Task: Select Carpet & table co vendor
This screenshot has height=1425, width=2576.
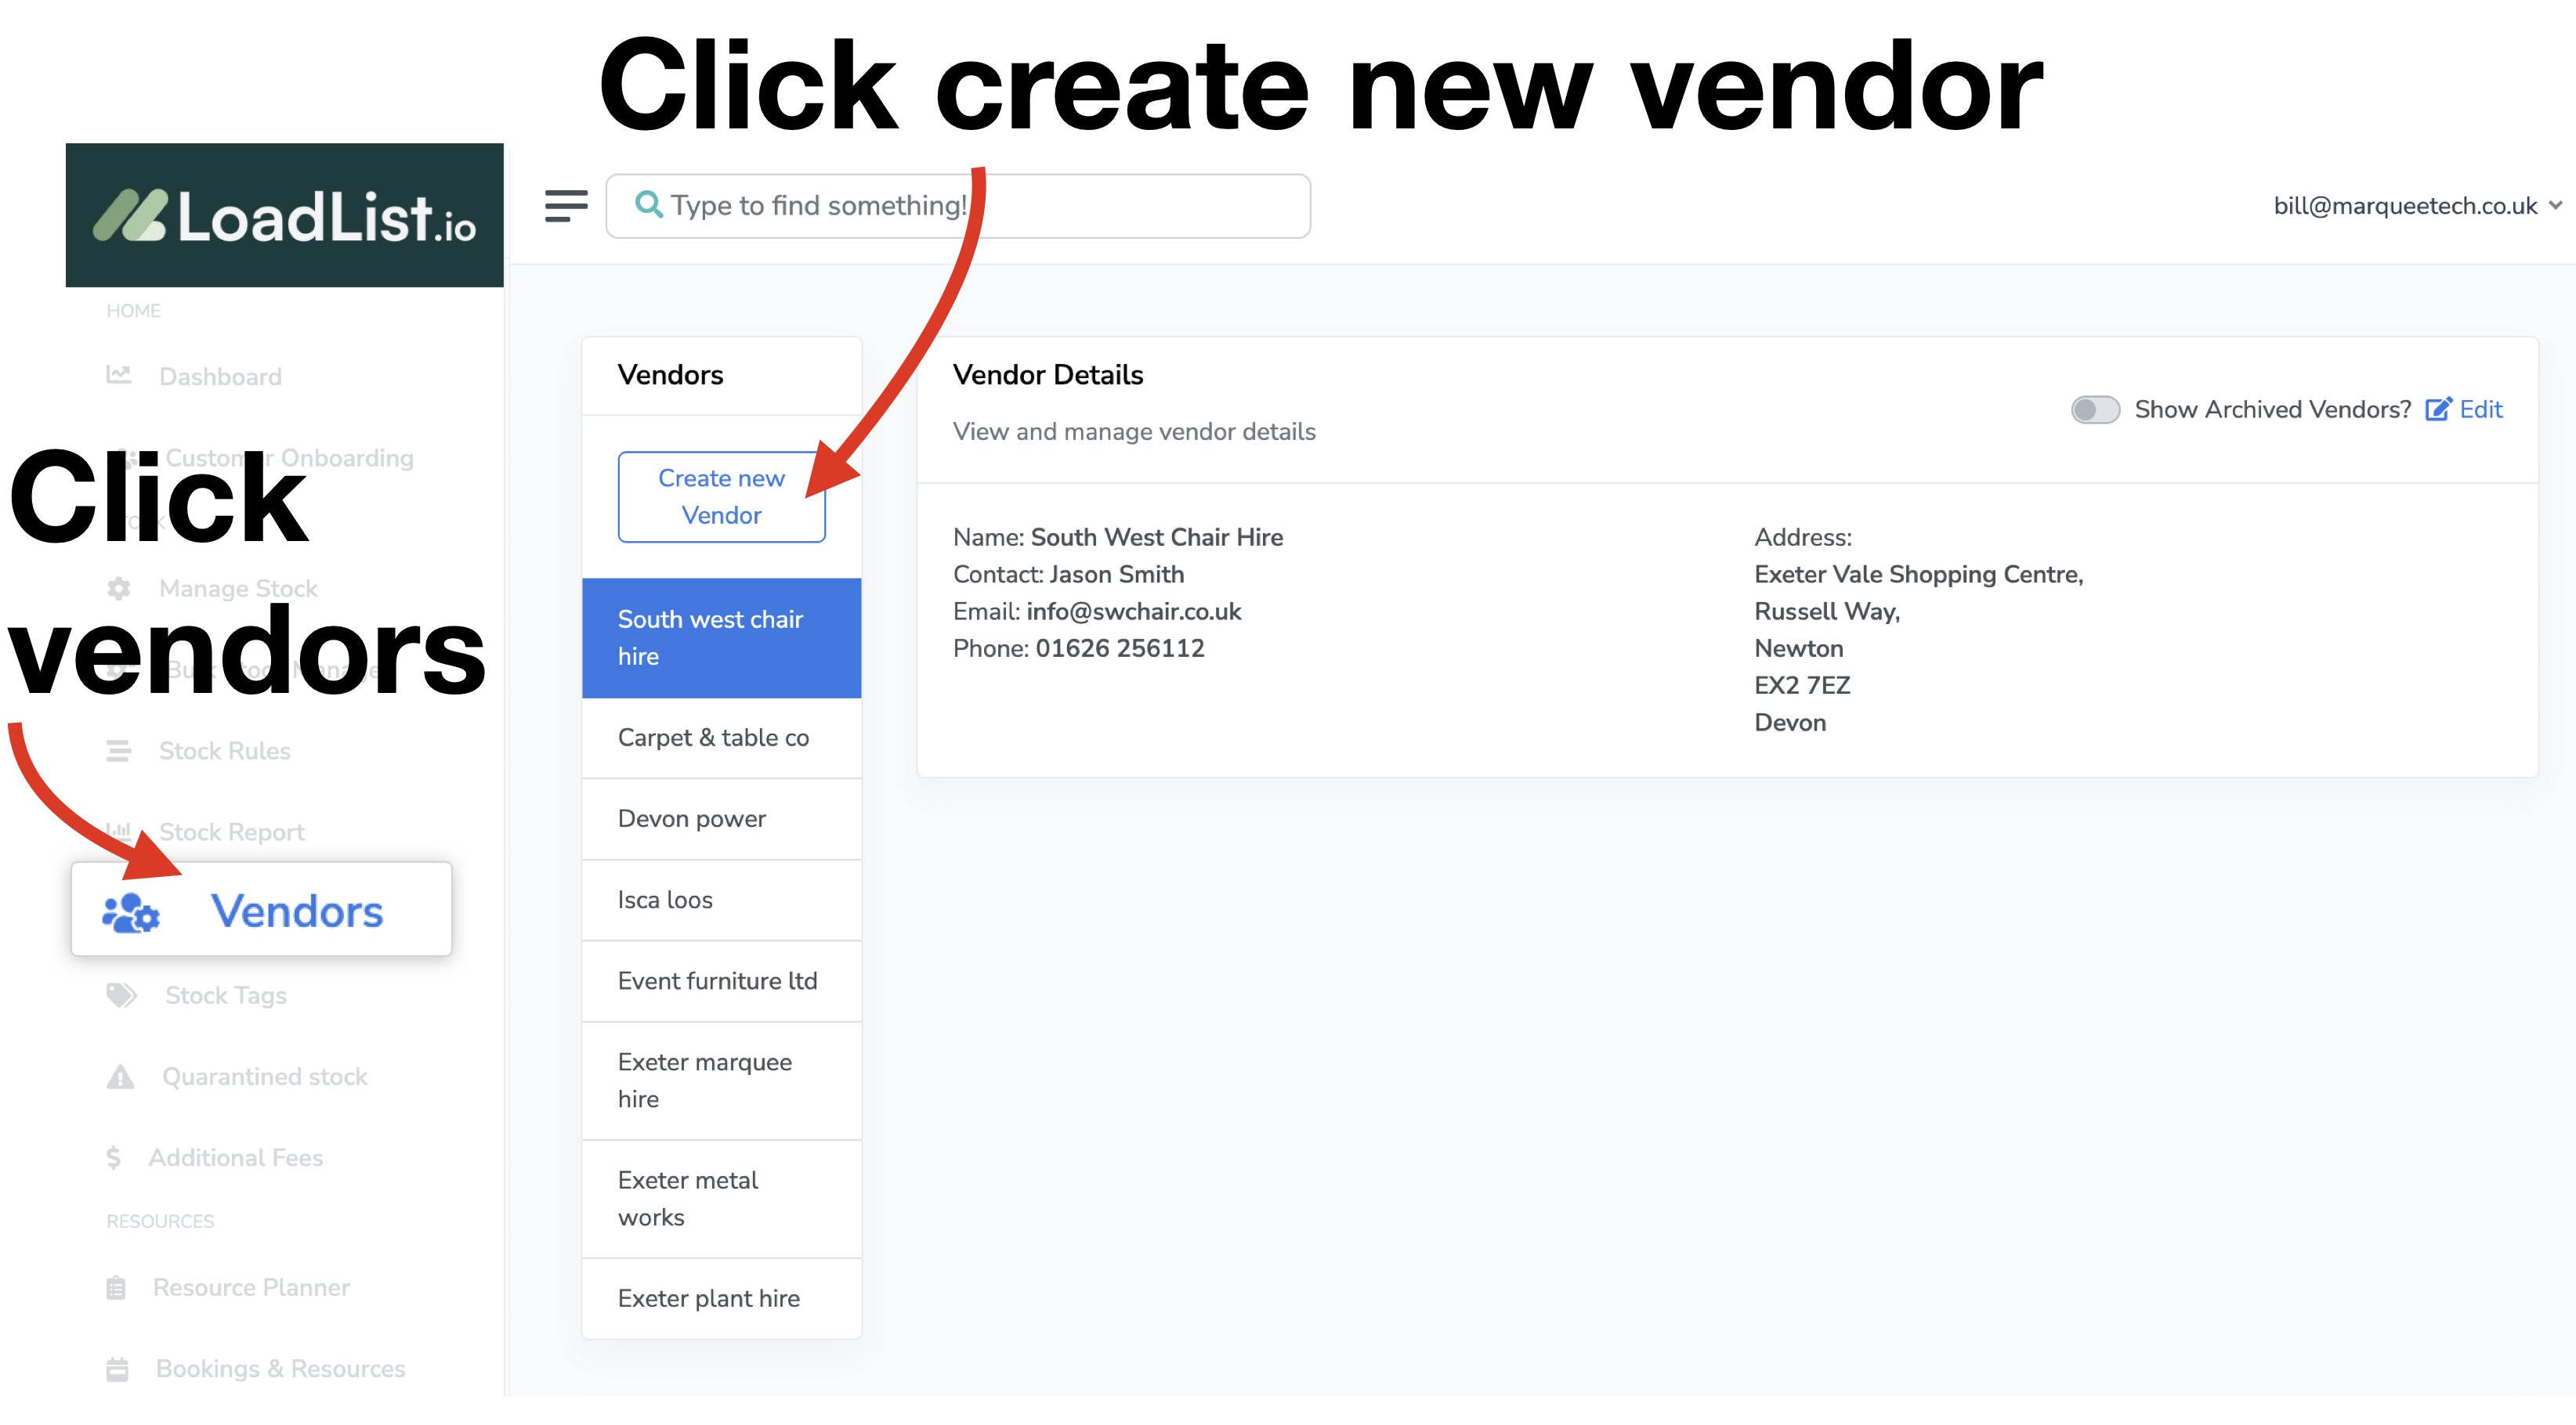Action: tap(721, 738)
